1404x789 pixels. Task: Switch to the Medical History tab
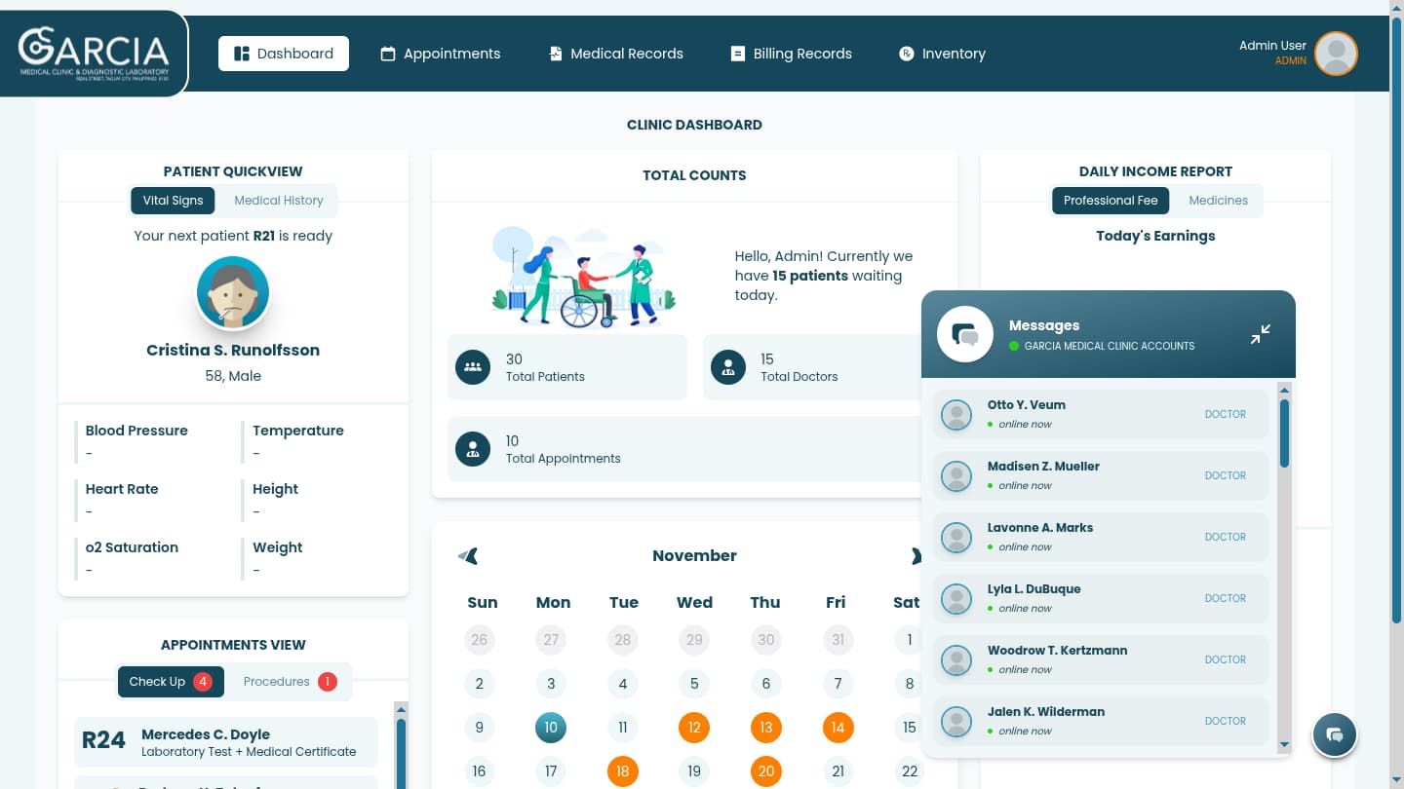tap(278, 201)
